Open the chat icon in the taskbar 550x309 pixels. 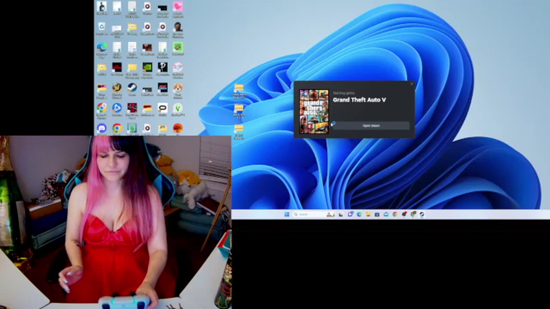coord(350,214)
